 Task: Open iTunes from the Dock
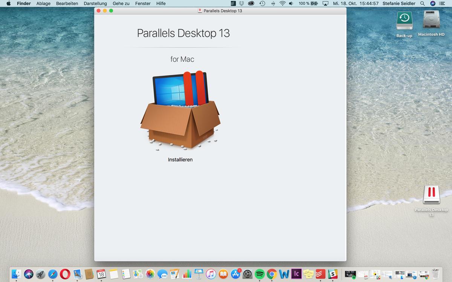click(211, 274)
